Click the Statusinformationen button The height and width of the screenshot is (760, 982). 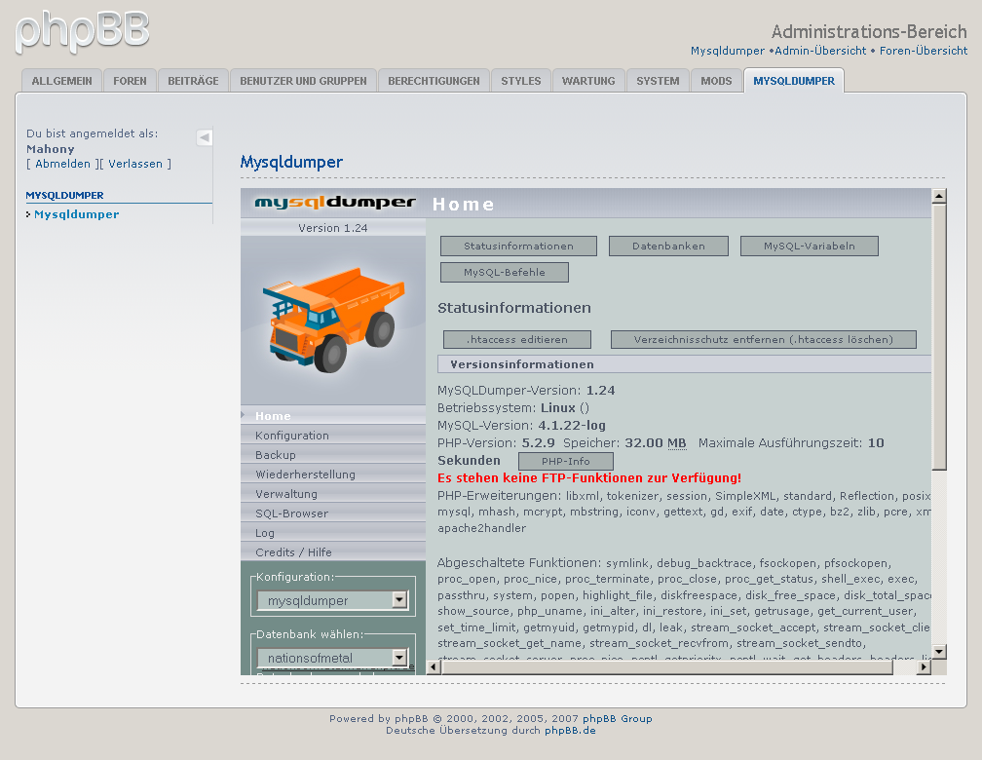pos(518,246)
